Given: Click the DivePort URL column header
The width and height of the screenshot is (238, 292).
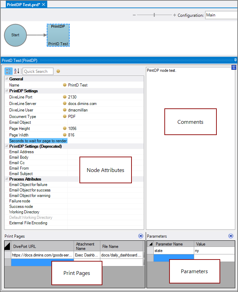Looking at the screenshot, I should point(42,246).
